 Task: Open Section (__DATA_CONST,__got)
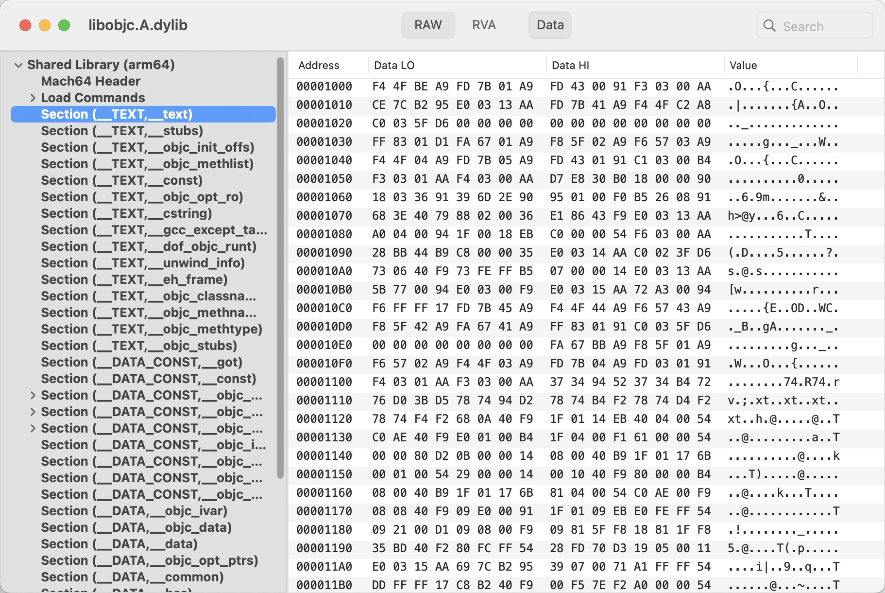click(x=141, y=362)
